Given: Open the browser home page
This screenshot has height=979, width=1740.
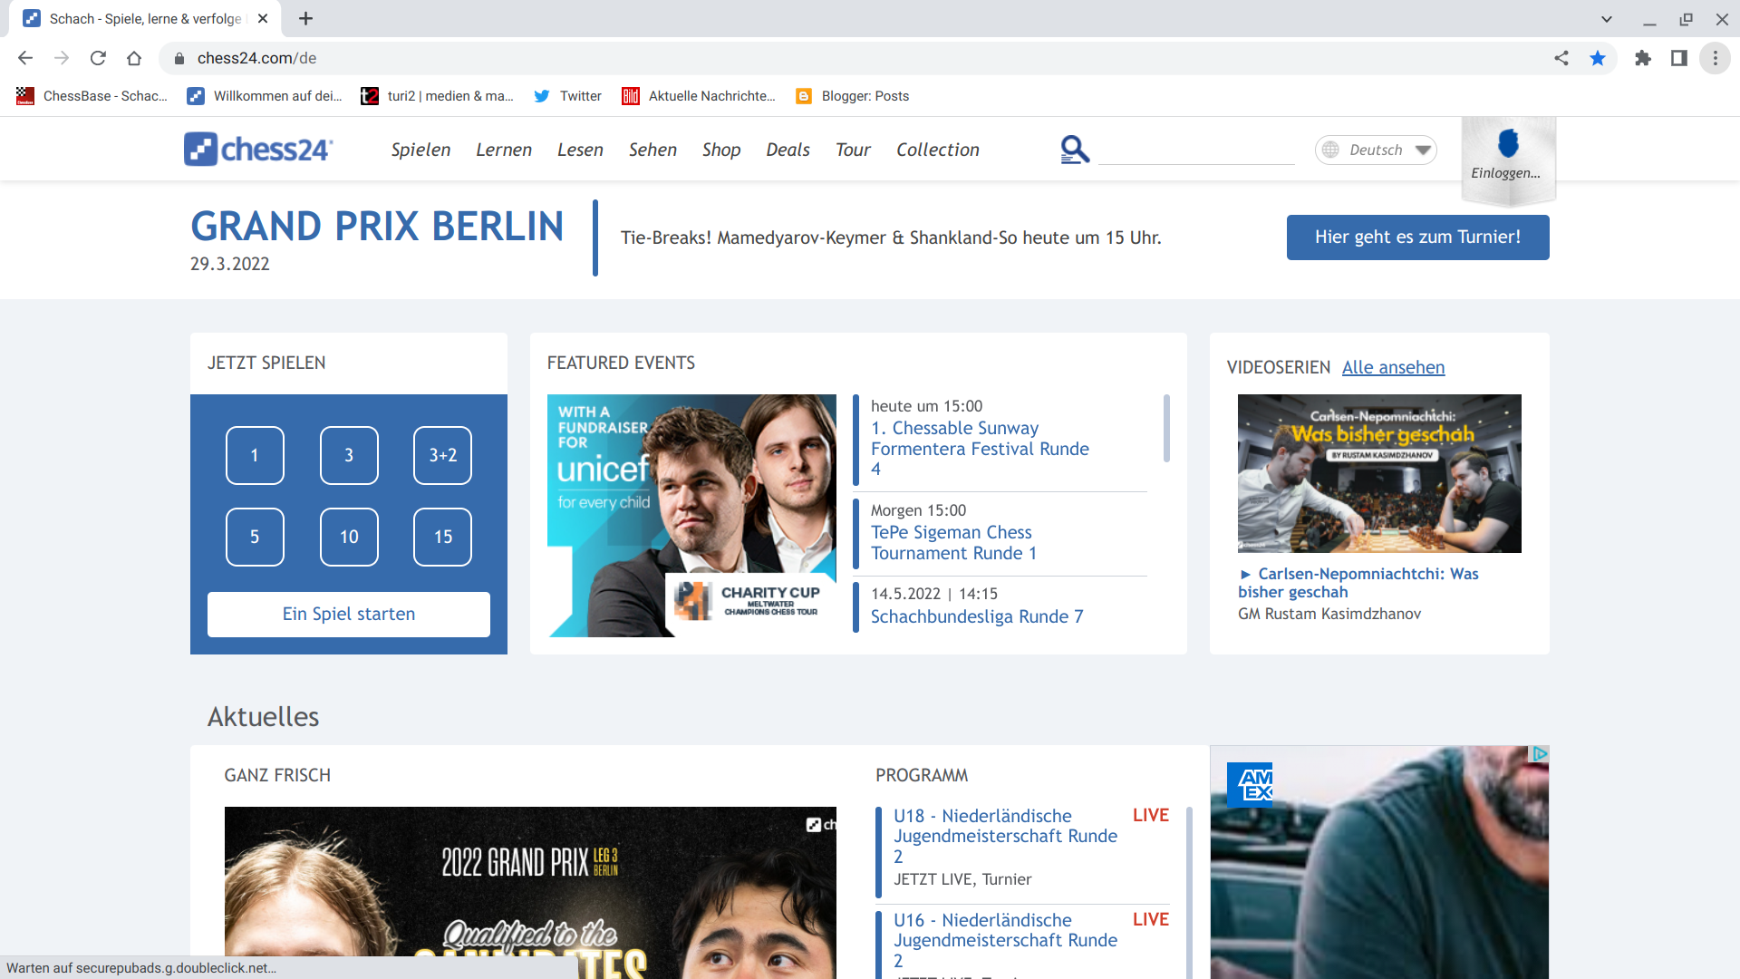Looking at the screenshot, I should (134, 58).
